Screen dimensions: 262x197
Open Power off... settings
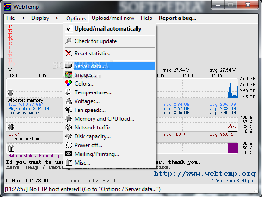(x=110, y=145)
